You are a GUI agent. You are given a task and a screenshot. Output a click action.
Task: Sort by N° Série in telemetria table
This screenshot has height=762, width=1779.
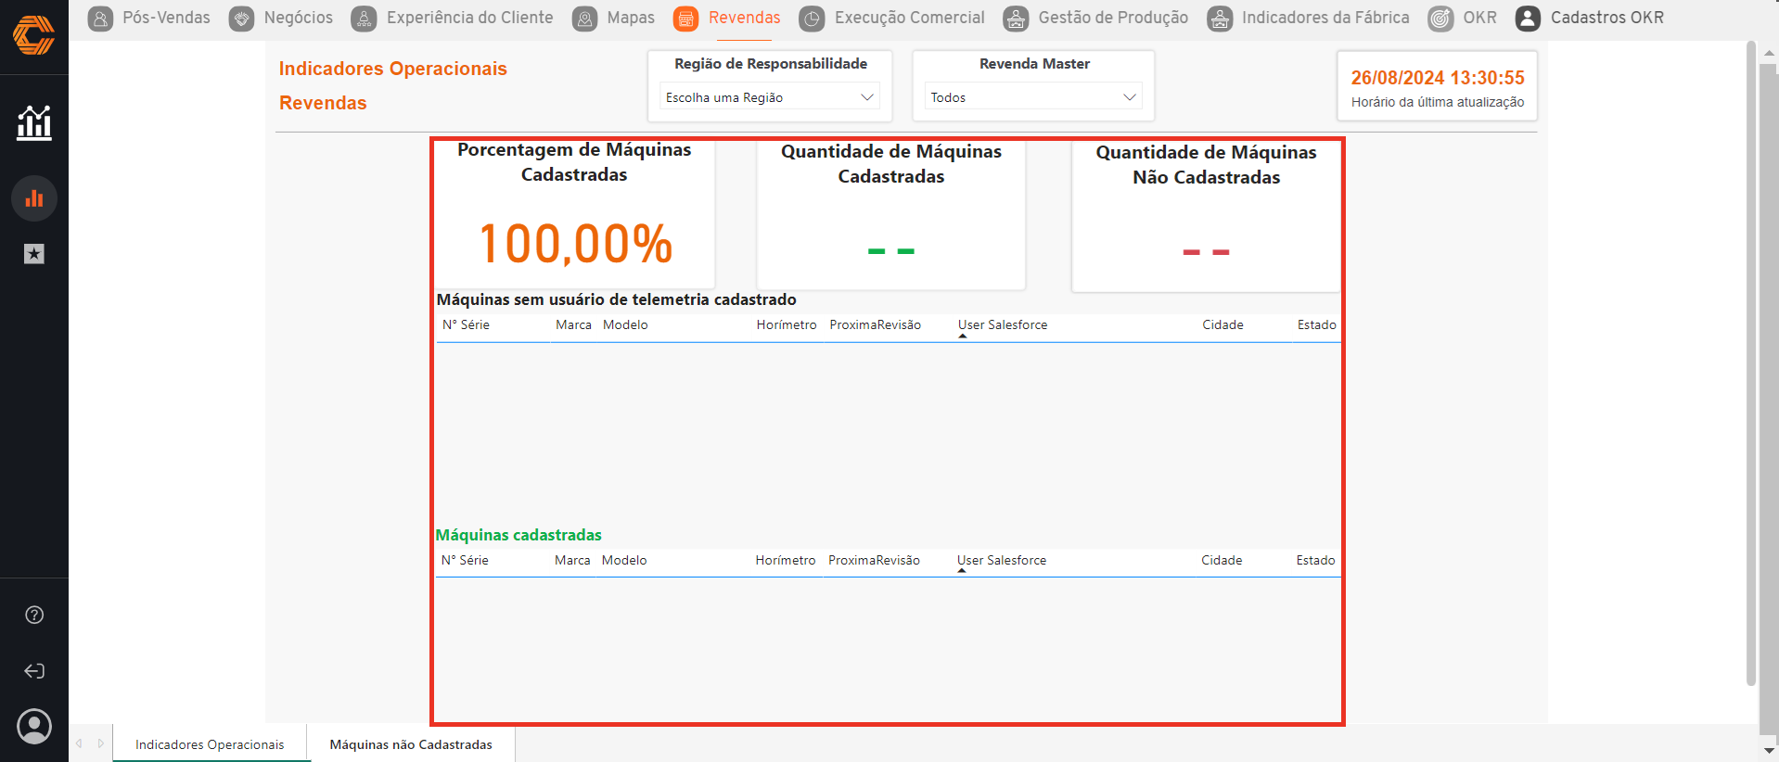click(466, 324)
